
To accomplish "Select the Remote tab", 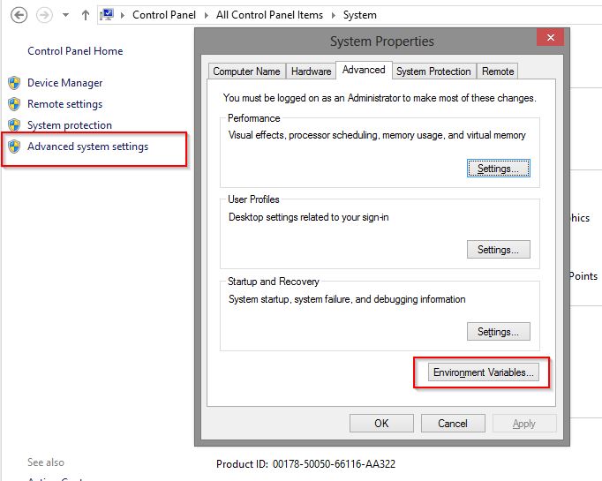I will click(x=498, y=71).
